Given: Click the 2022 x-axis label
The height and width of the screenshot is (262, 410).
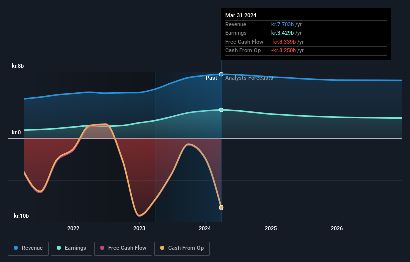Looking at the screenshot, I should pos(73,228).
